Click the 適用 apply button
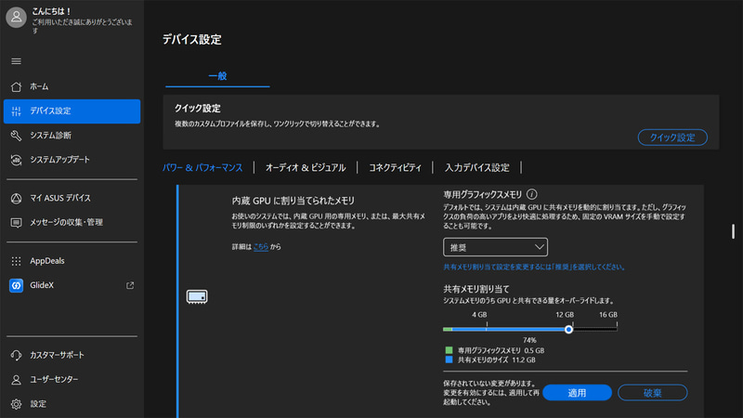This screenshot has height=418, width=743. (x=577, y=393)
